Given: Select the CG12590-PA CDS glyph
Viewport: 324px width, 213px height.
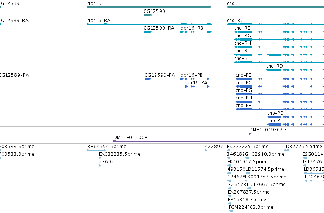Looking at the screenshot, I should coord(148,79).
